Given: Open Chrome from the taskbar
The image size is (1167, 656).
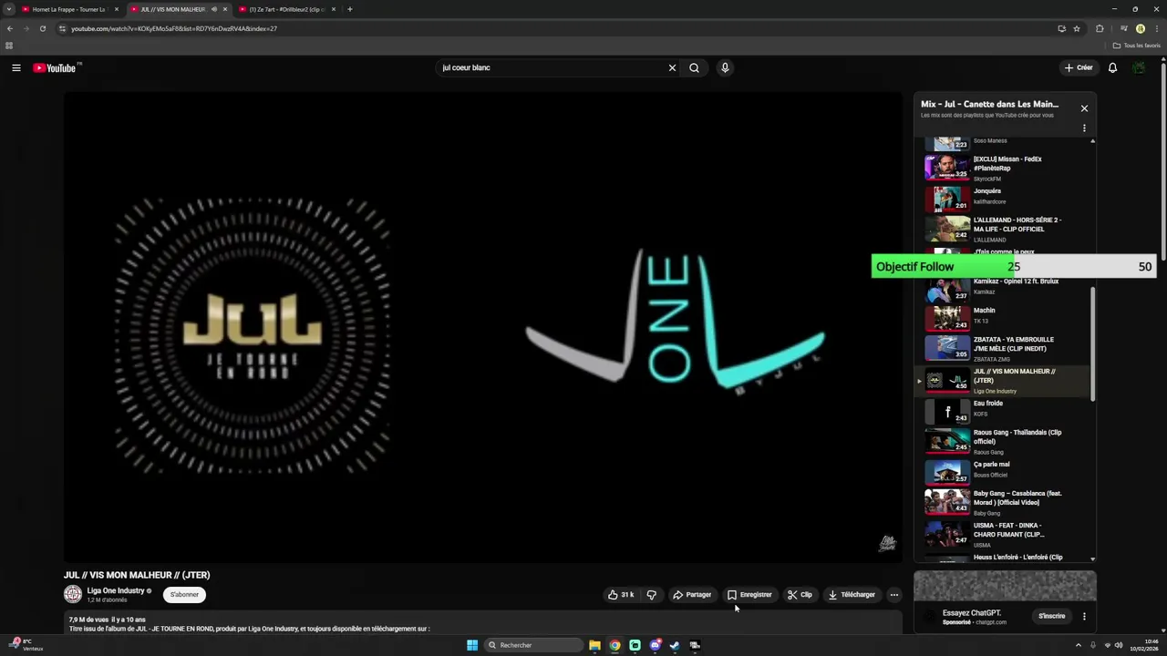Looking at the screenshot, I should [614, 645].
